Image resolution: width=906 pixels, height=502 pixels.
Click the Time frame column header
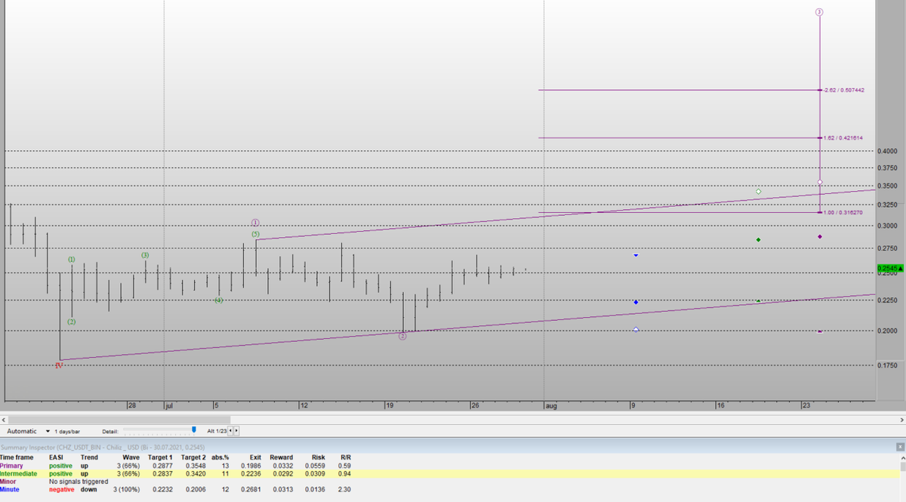17,457
